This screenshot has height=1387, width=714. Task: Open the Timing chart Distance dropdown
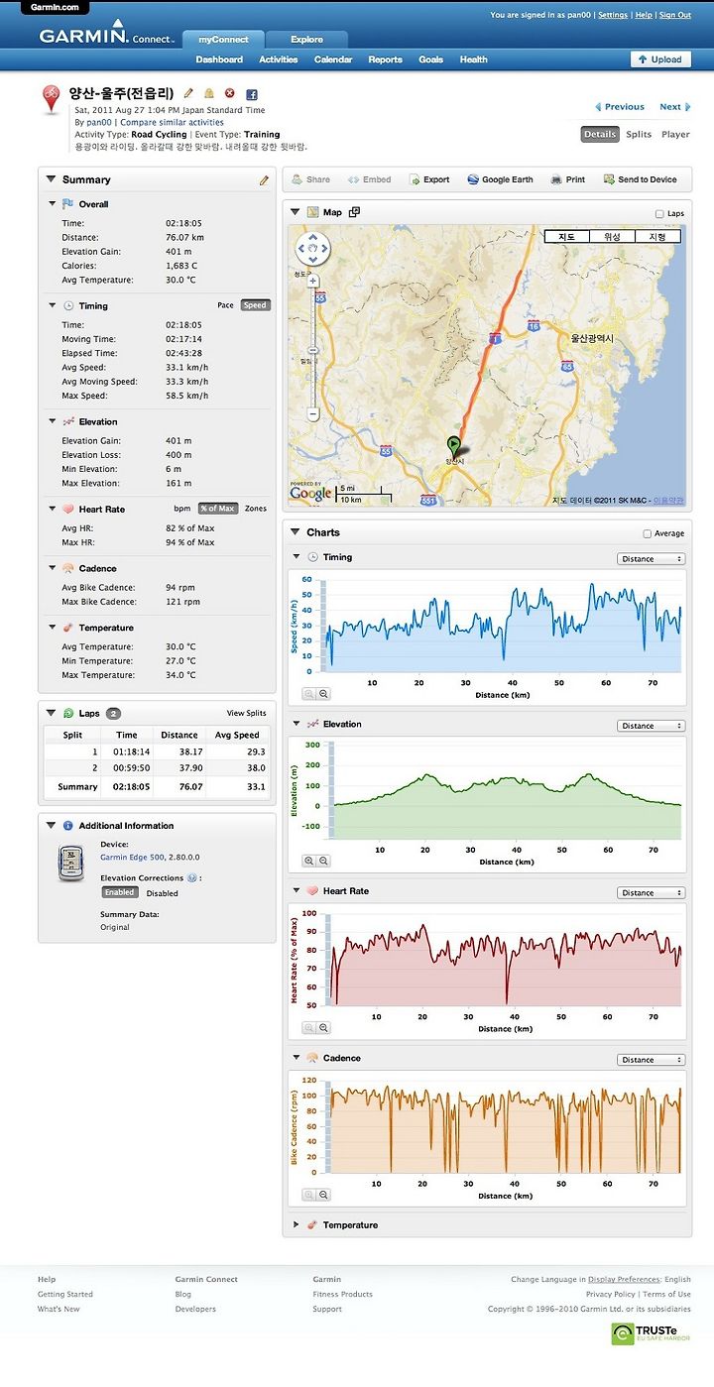pyautogui.click(x=651, y=559)
